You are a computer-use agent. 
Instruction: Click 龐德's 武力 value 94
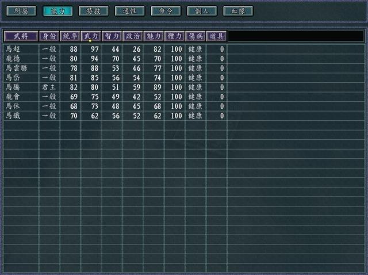(x=94, y=59)
